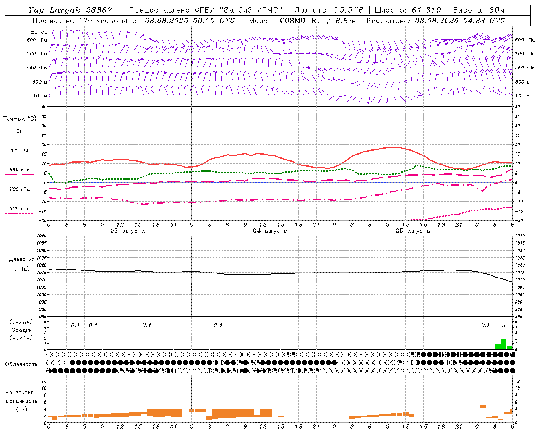Click the Осадки precipitation label
Screen dimensions: 537x430
22,330
